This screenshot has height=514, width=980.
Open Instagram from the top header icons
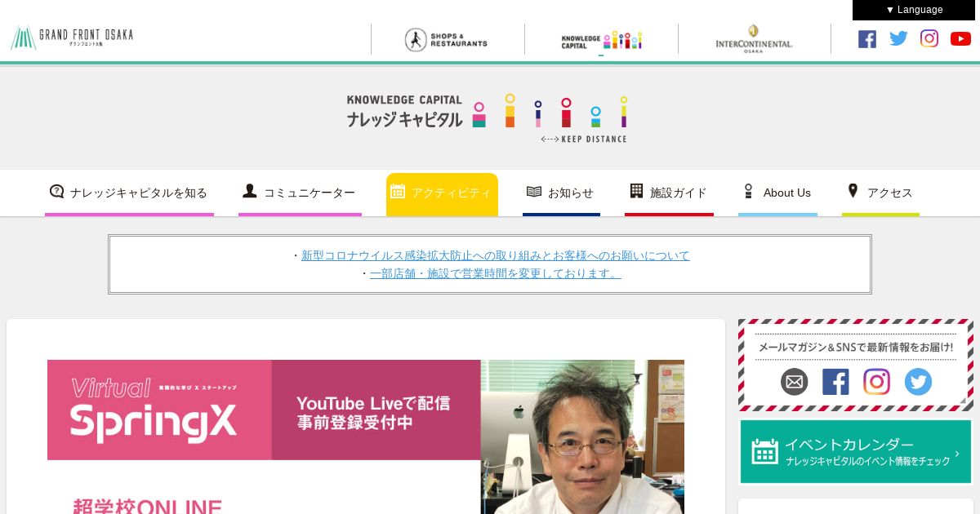pyautogui.click(x=929, y=38)
